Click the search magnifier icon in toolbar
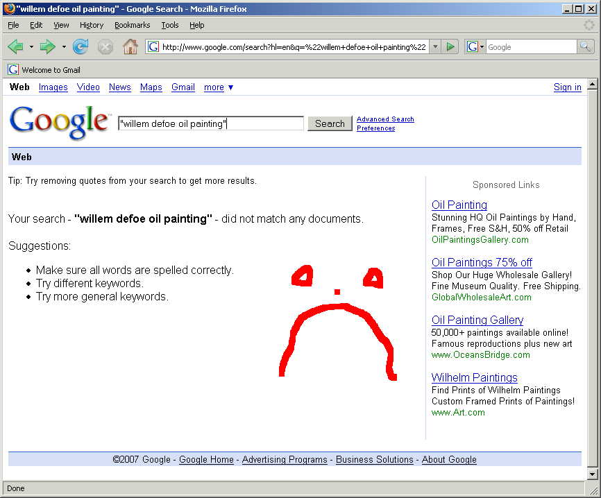 pyautogui.click(x=585, y=46)
